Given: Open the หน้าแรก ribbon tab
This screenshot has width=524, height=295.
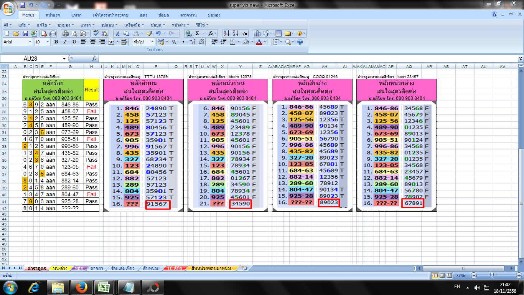Looking at the screenshot, I should click(53, 15).
